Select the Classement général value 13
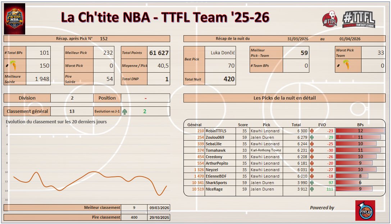 (72, 111)
